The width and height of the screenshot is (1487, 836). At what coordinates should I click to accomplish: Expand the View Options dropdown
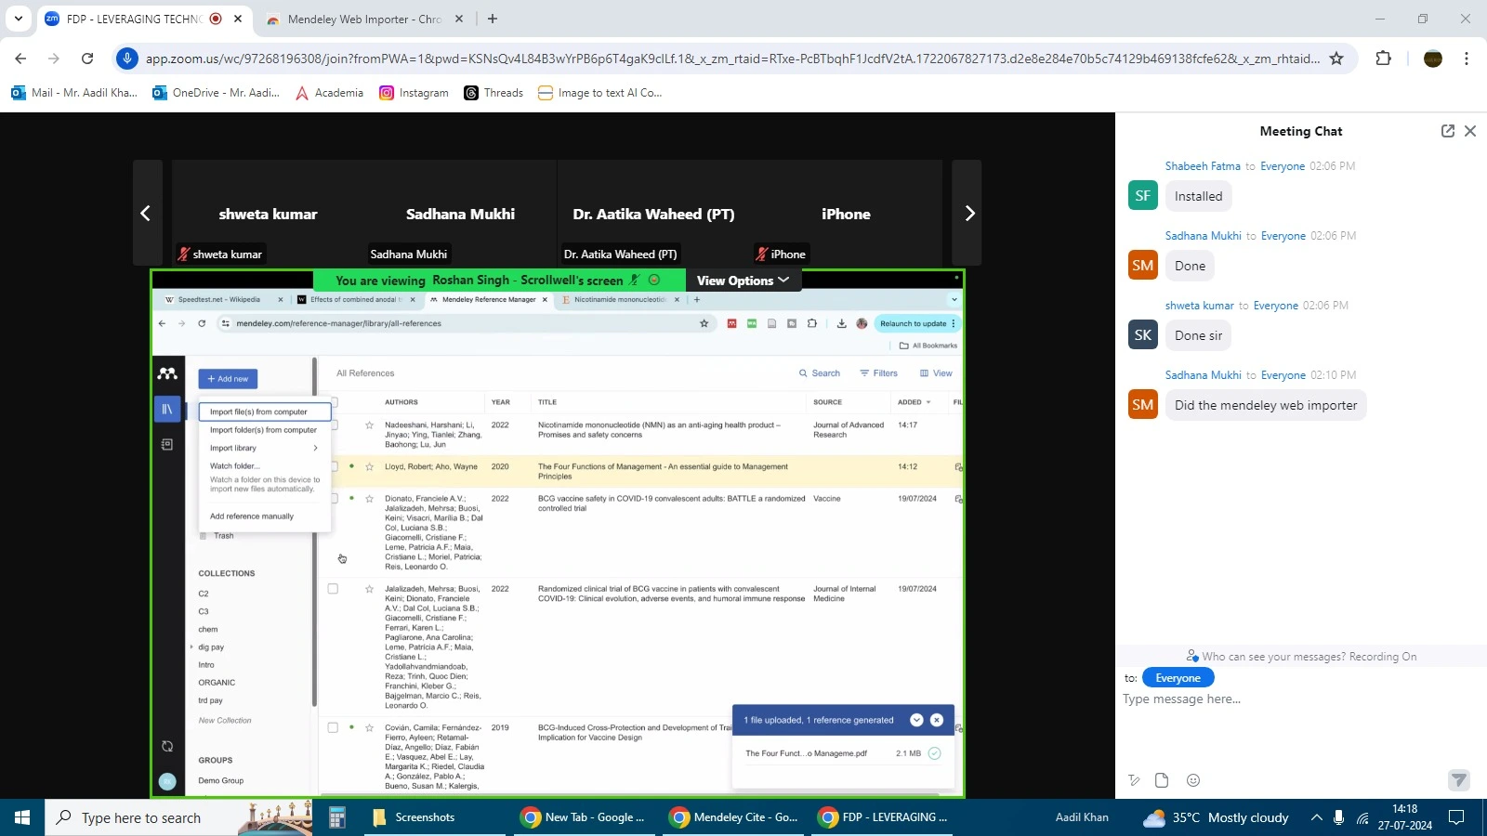click(743, 281)
